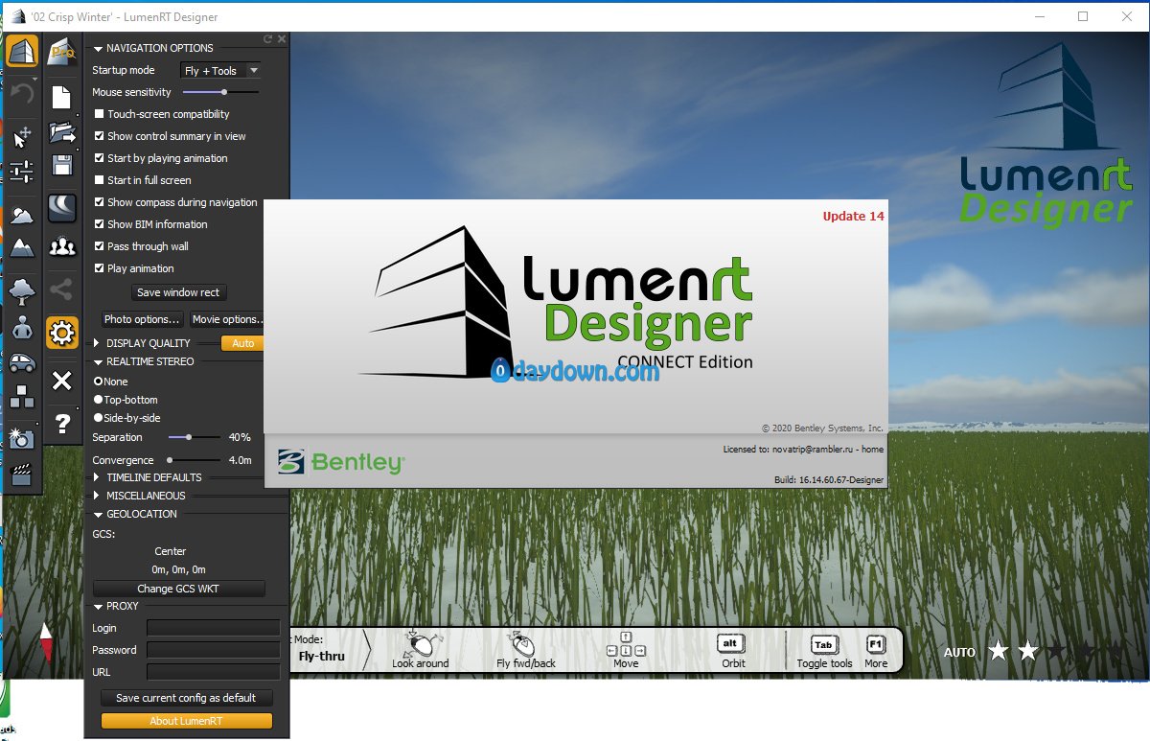
Task: Collapse the REALTIME STEREO section
Action: [98, 362]
